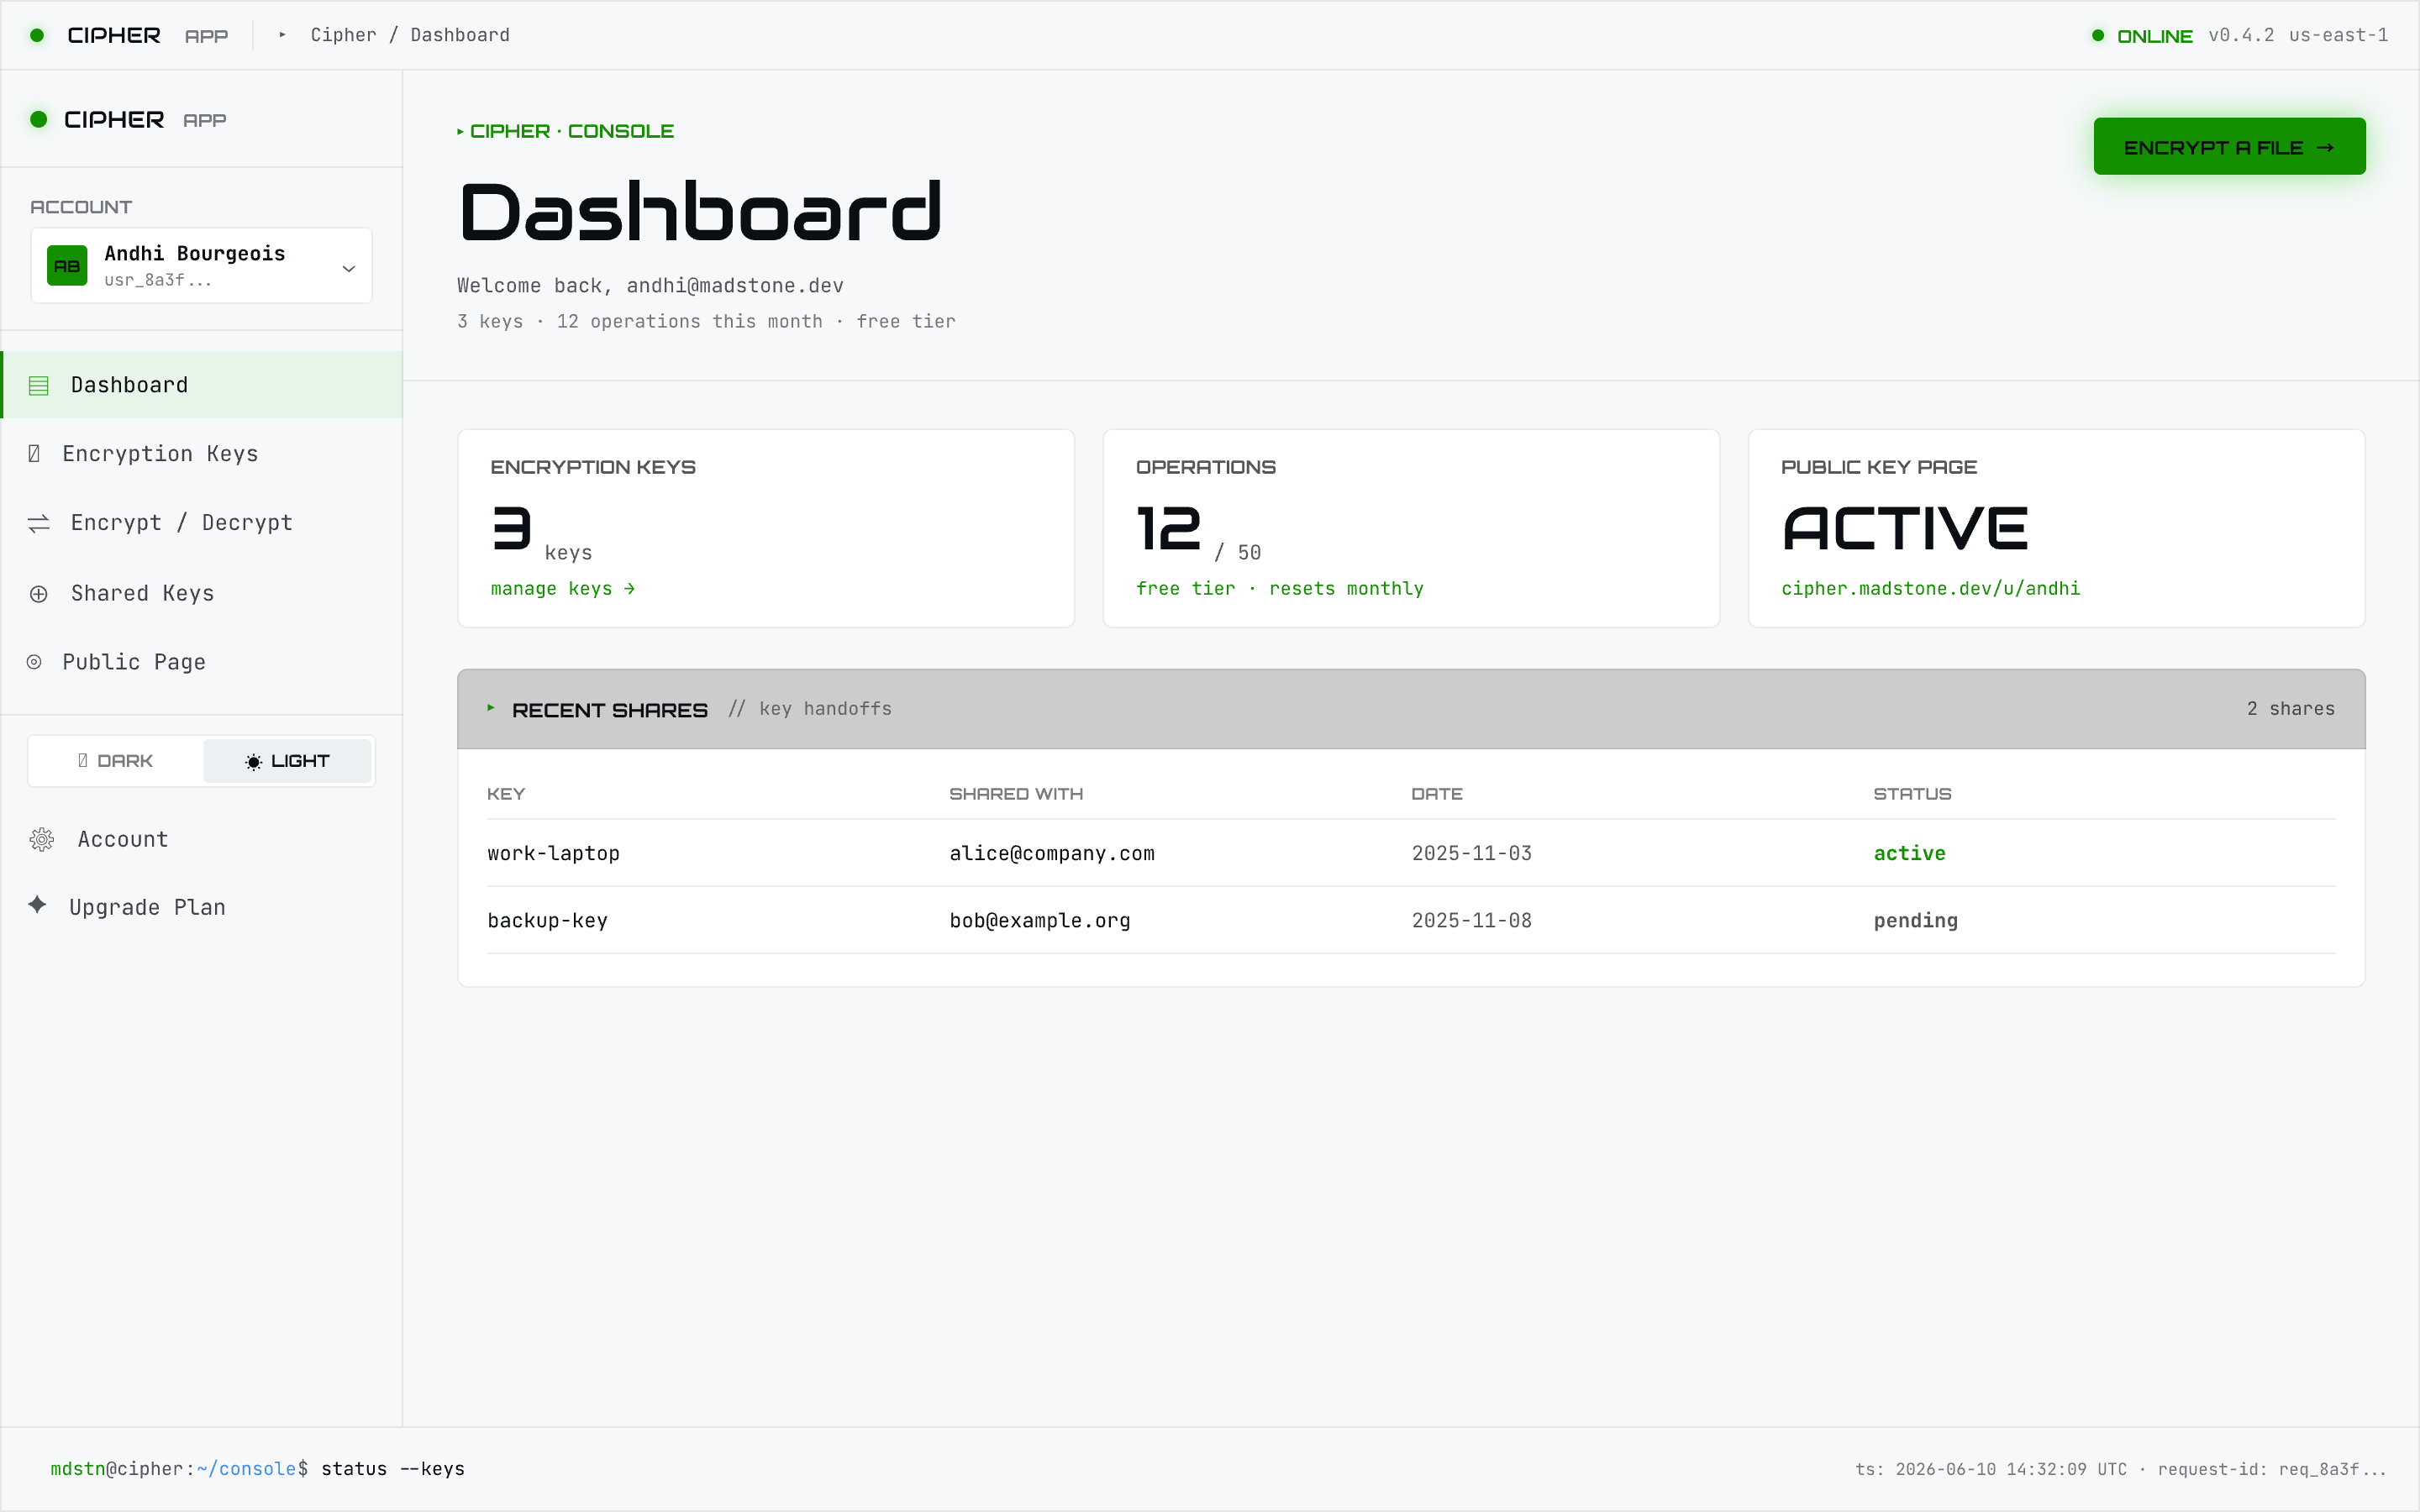Click the AB avatar badge
Viewport: 2420px width, 1512px height.
pyautogui.click(x=67, y=266)
